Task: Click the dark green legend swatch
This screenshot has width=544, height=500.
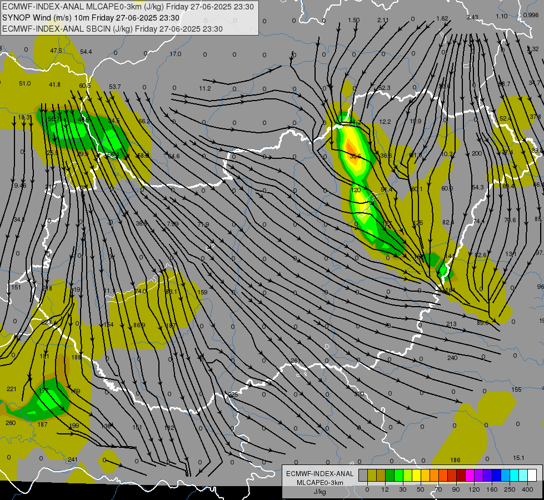Action: pyautogui.click(x=390, y=475)
